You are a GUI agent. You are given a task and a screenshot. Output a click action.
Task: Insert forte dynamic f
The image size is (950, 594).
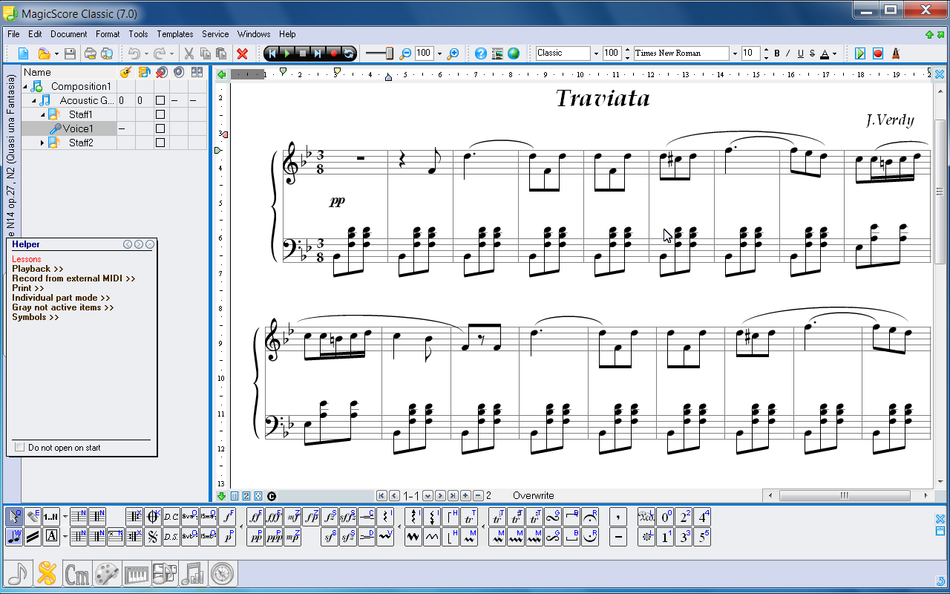(x=227, y=517)
